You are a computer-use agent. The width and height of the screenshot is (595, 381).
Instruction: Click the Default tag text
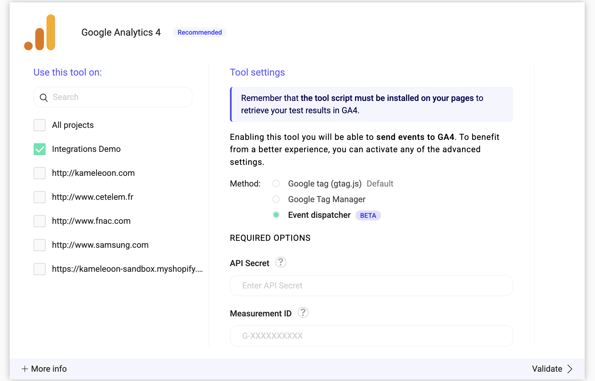click(x=380, y=184)
